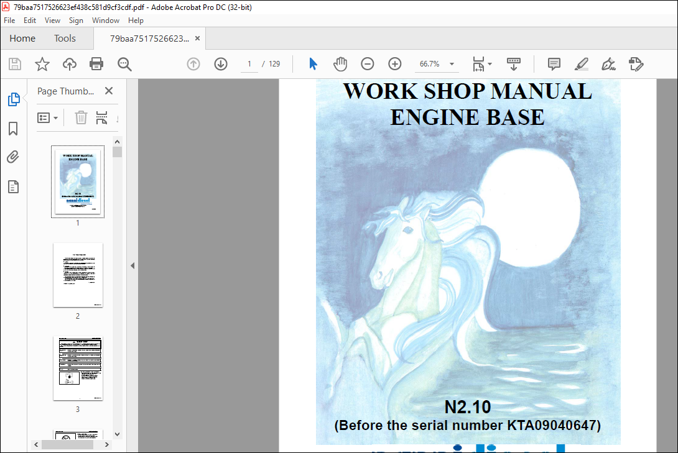The height and width of the screenshot is (453, 678).
Task: Open thumbnail Options dropdown menu
Action: 47,117
